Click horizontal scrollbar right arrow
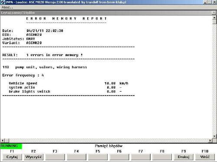Viewport: 217px width, 162px height. coord(210,140)
